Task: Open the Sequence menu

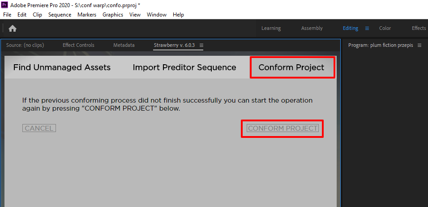Action: click(60, 15)
